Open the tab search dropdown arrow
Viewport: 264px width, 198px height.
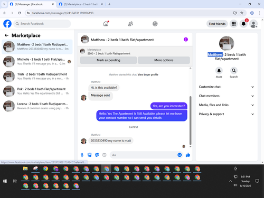coord(4,4)
